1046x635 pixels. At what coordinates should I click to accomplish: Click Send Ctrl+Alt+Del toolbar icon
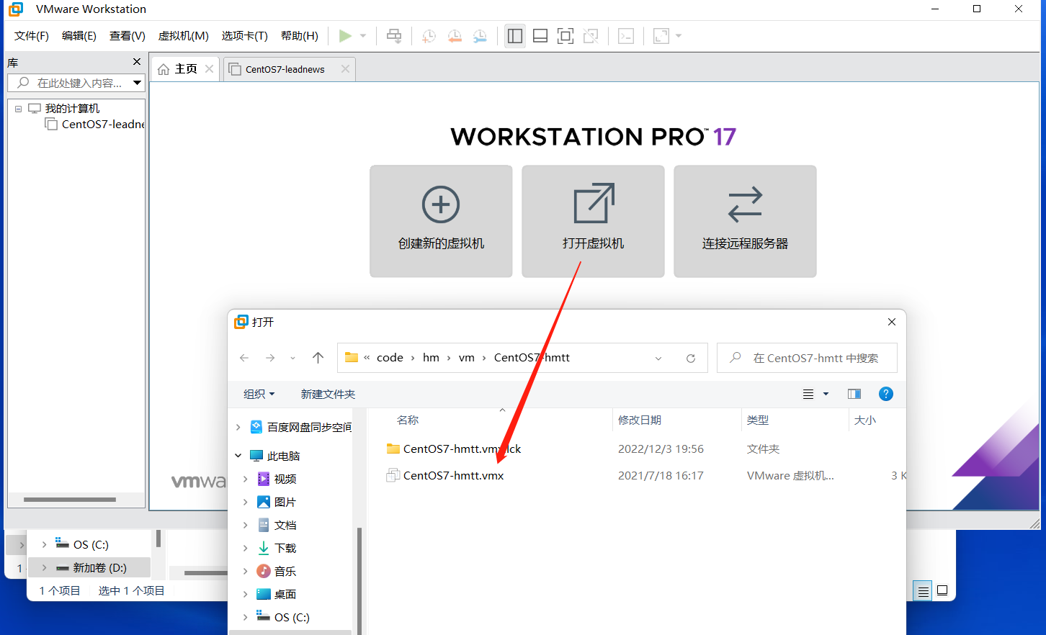coord(394,36)
